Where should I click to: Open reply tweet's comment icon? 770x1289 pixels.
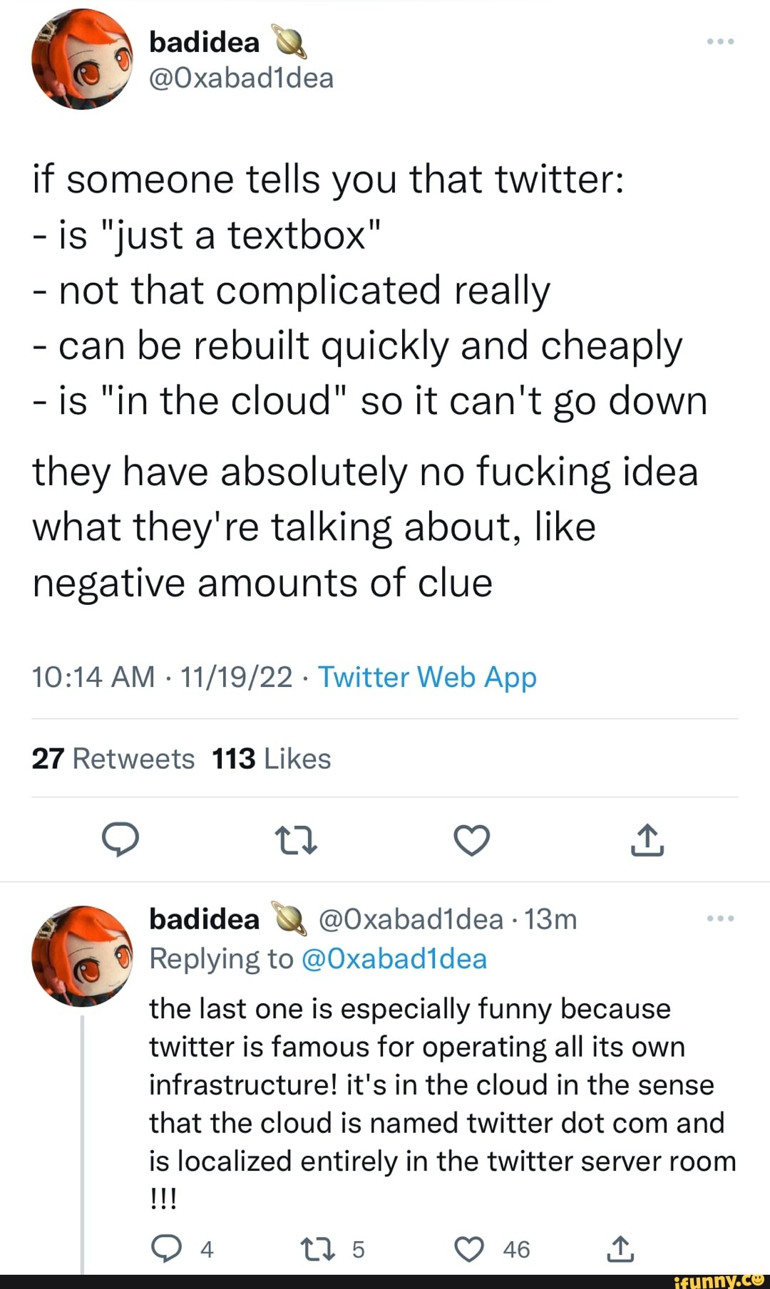click(166, 1249)
